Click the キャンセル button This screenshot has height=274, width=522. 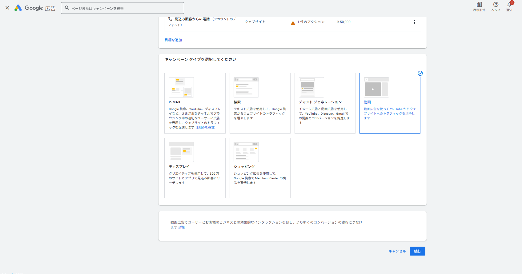397,251
